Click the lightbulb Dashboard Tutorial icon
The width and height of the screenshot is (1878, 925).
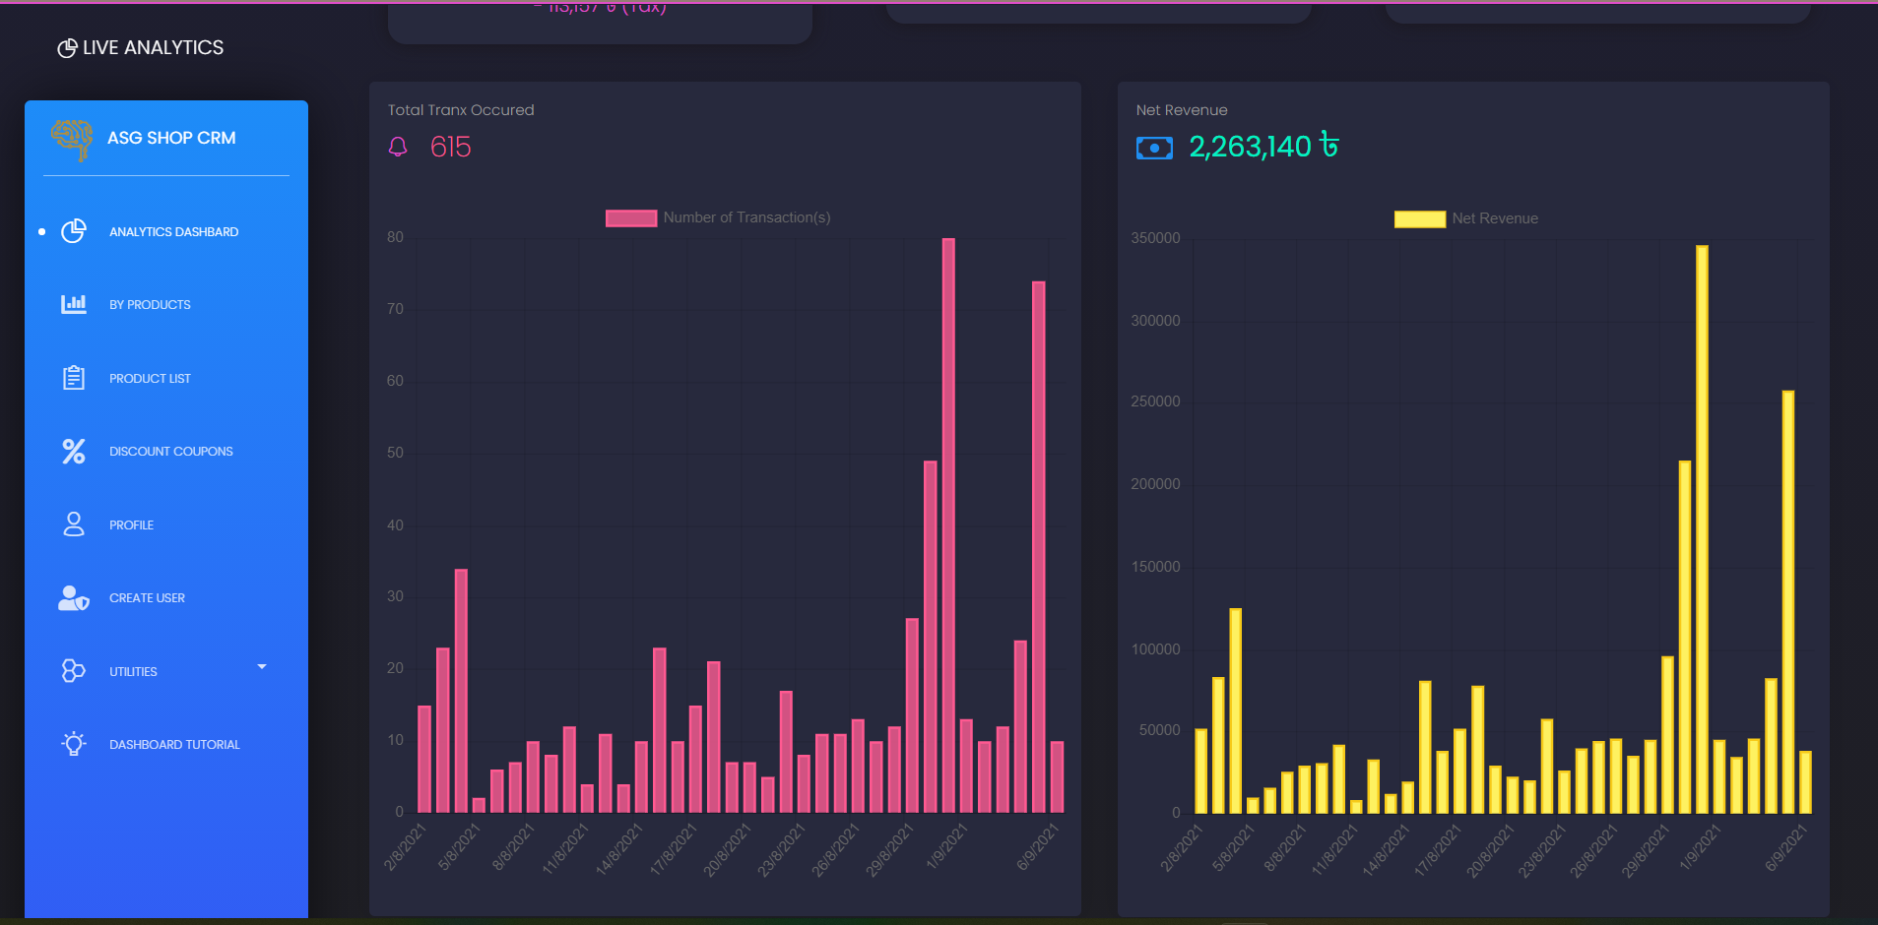74,744
